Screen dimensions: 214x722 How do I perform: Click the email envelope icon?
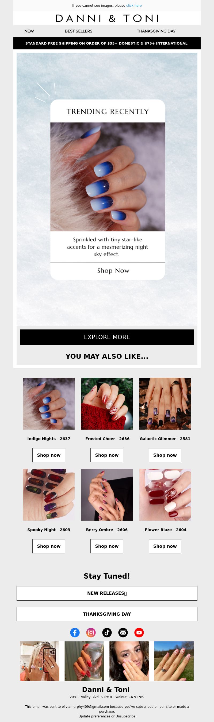pos(123,633)
